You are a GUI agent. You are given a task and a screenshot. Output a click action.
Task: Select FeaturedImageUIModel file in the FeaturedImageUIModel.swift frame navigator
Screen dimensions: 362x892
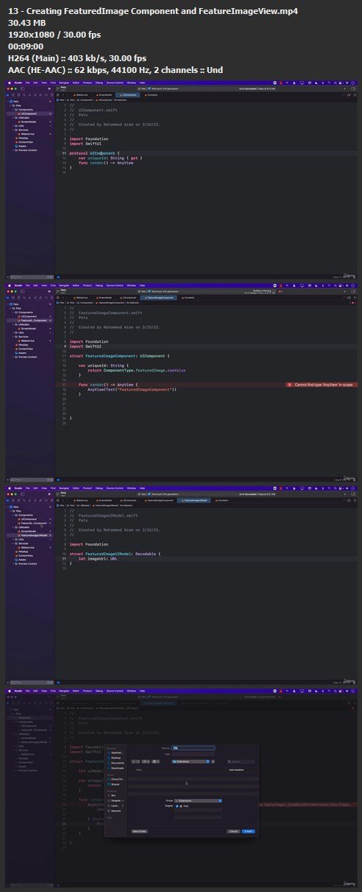[34, 535]
